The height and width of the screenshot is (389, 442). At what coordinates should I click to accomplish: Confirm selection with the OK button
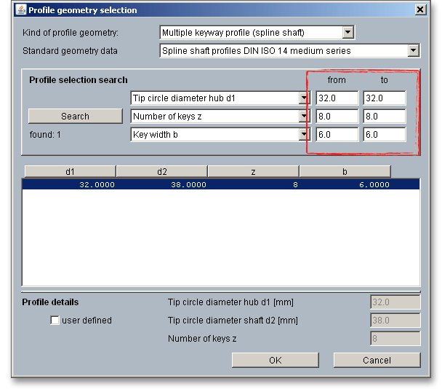[275, 360]
